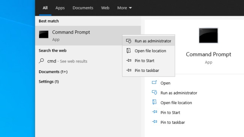Click Open in the preview pane
The height and width of the screenshot is (137, 244).
click(x=166, y=83)
